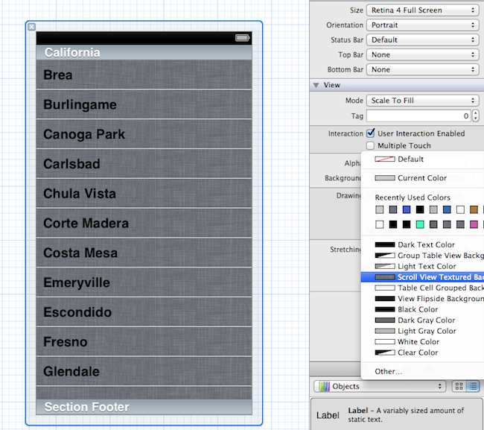Select the Glendale table row

click(x=144, y=371)
